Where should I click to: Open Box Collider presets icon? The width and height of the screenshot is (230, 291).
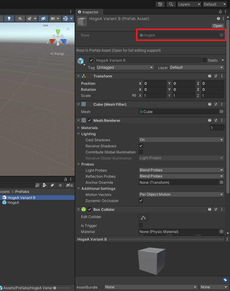tap(216, 209)
